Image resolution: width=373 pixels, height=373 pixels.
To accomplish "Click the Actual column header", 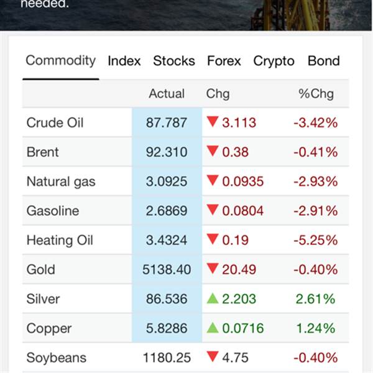I will click(x=167, y=94).
